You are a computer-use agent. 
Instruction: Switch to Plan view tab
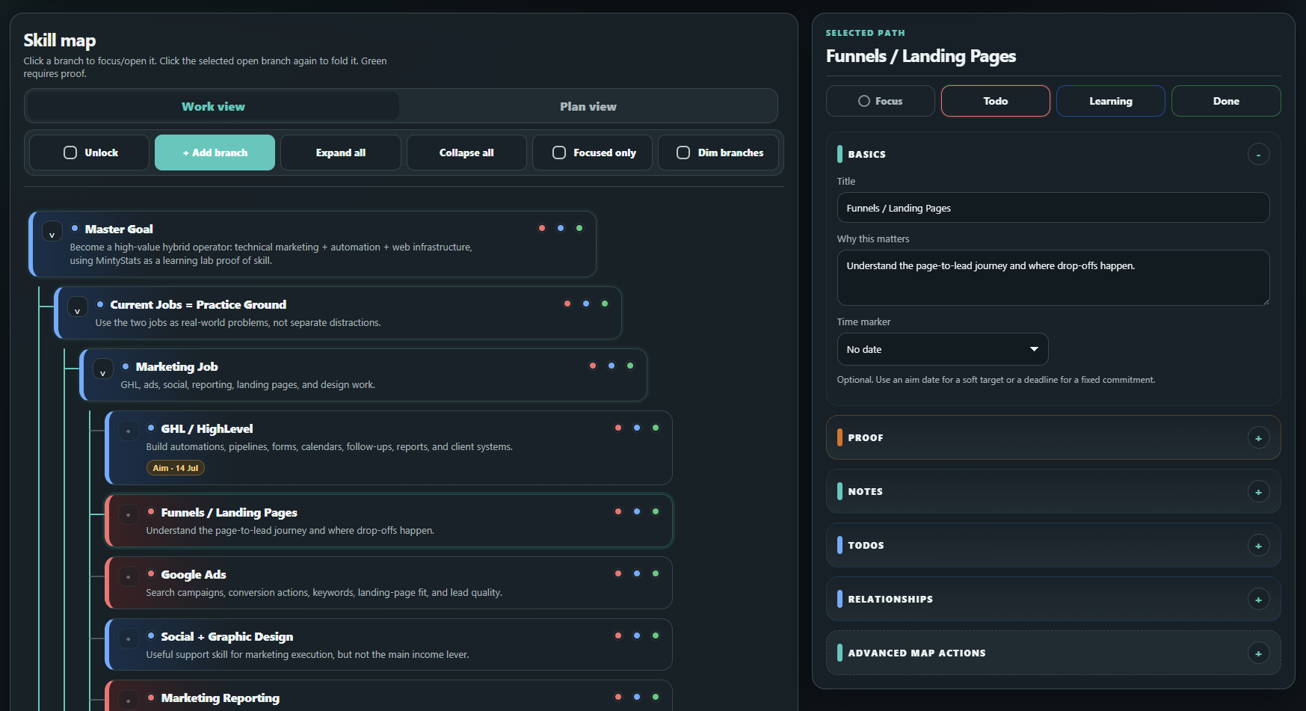coord(588,106)
